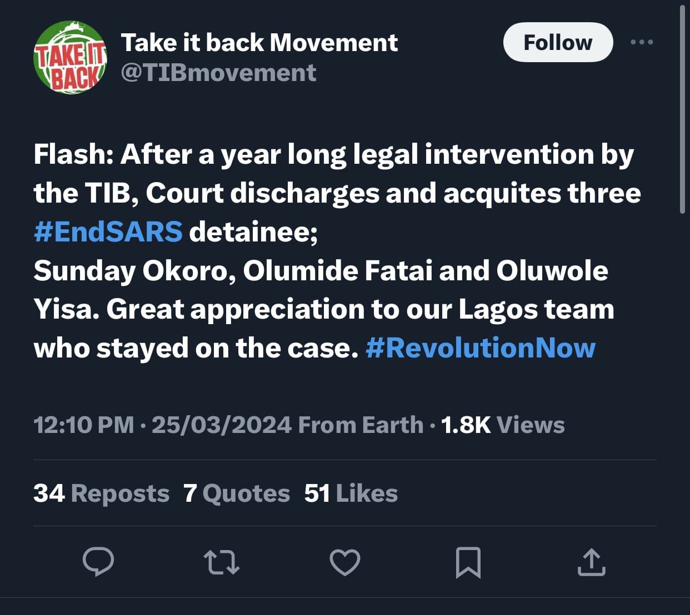Viewport: 690px width, 615px height.
Task: Open the three-dot more options menu
Action: point(642,42)
